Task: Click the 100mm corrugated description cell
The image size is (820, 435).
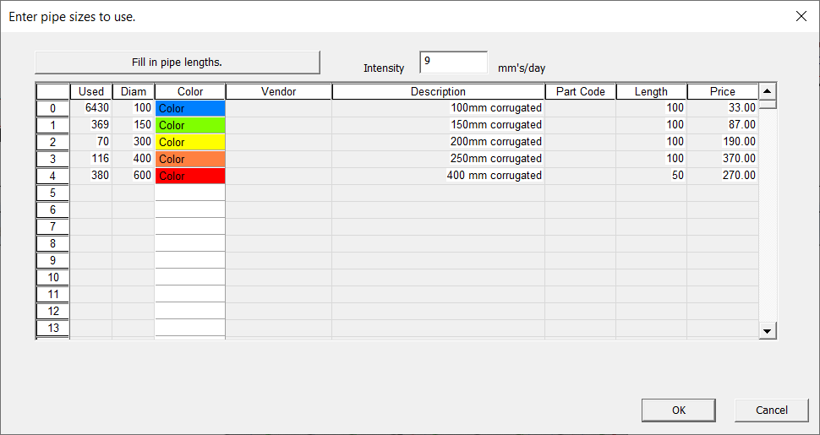Action: pyautogui.click(x=438, y=108)
